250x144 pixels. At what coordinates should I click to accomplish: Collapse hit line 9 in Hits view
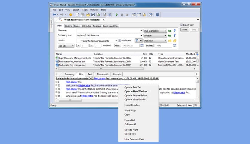pyautogui.click(x=57, y=82)
